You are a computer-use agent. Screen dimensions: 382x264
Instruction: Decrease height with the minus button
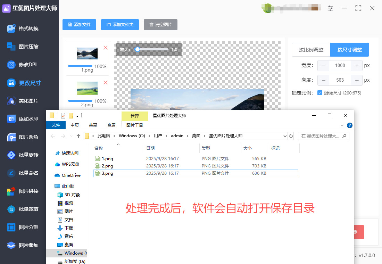pyautogui.click(x=323, y=80)
